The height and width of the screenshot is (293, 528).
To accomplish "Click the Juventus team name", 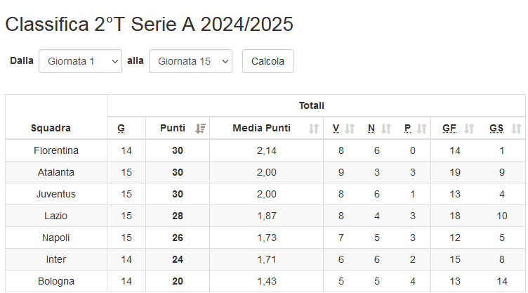I will (56, 194).
